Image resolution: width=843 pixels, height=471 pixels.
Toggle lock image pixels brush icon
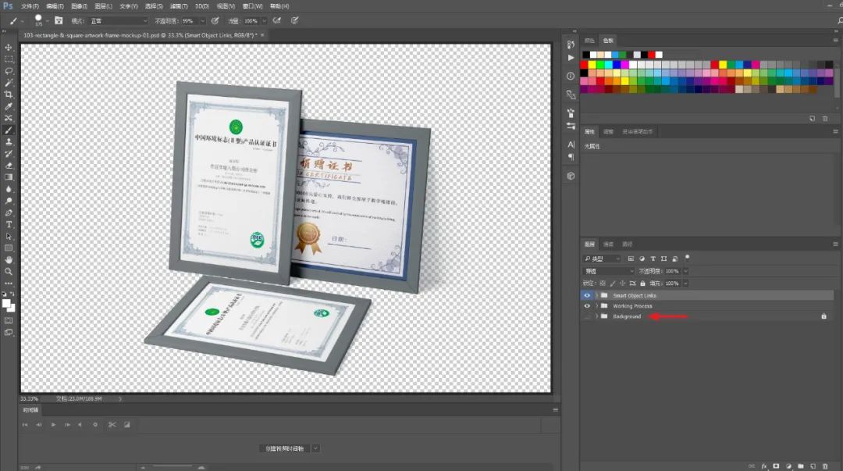(x=613, y=283)
